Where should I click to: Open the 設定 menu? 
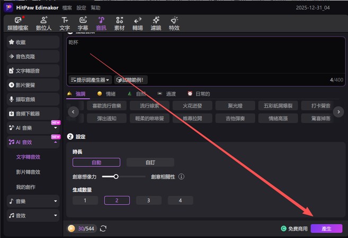[x=81, y=8]
